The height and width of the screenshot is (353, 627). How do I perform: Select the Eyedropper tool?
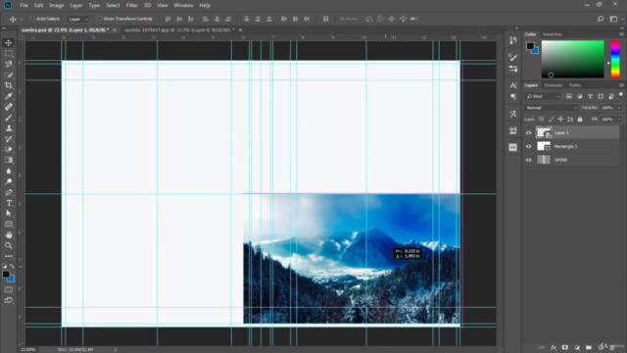[9, 96]
